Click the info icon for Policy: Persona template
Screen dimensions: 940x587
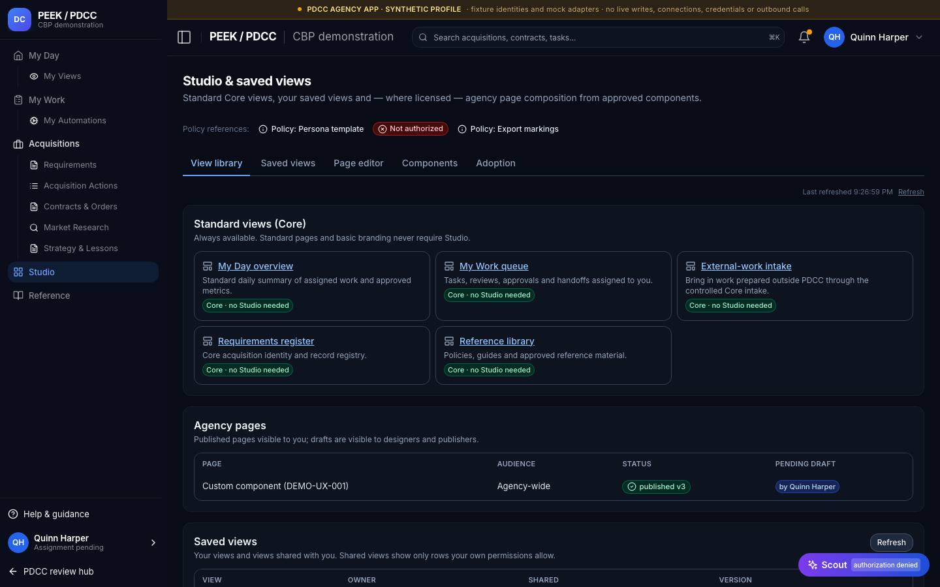pyautogui.click(x=263, y=129)
